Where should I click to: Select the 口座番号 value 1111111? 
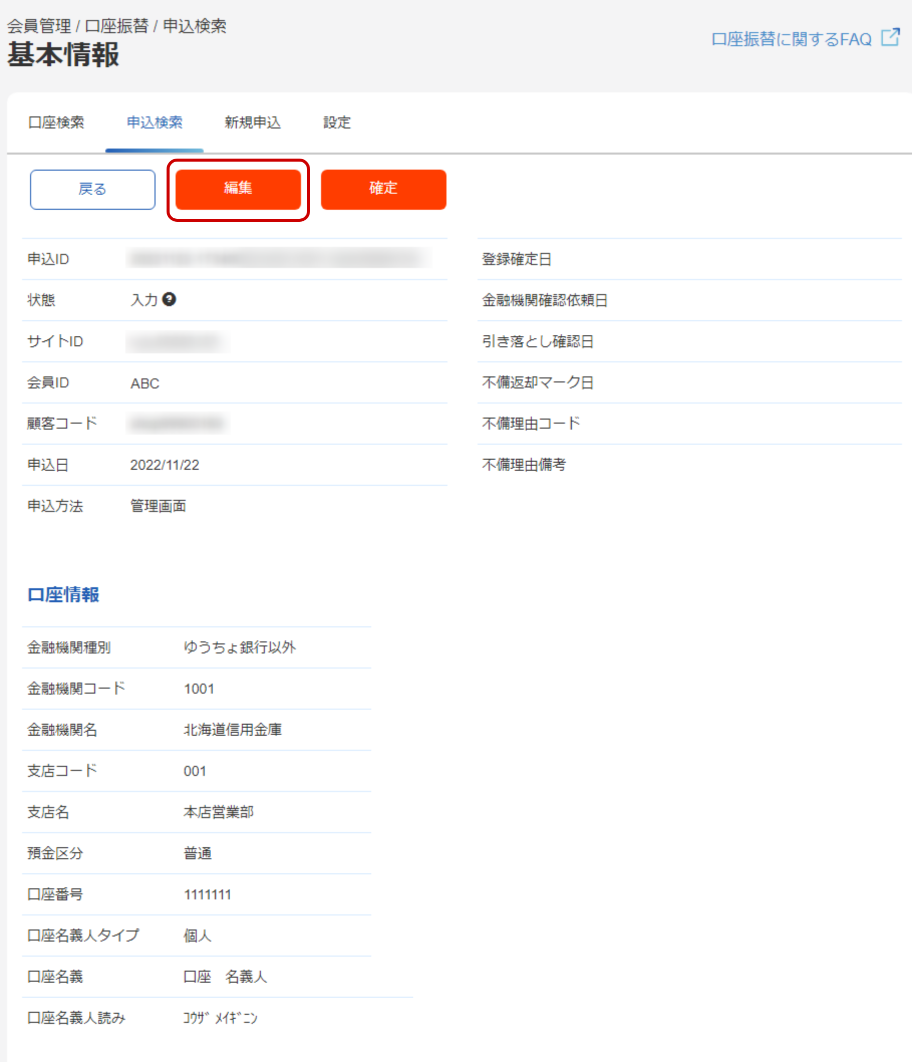pos(207,895)
